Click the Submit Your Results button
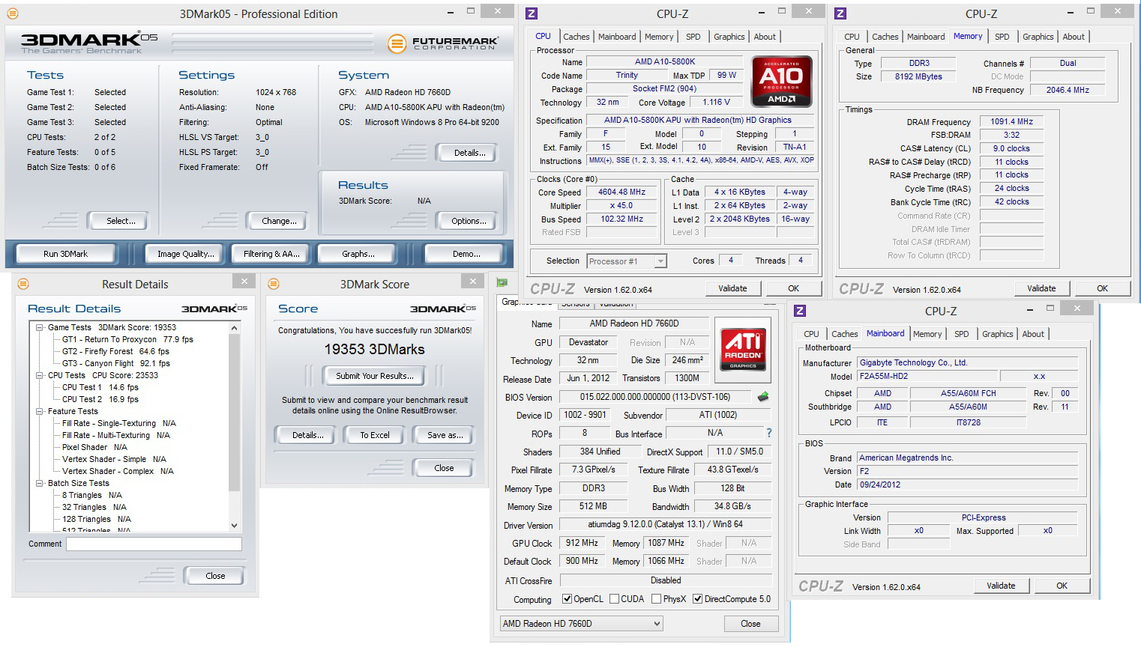The width and height of the screenshot is (1141, 647). (x=374, y=376)
